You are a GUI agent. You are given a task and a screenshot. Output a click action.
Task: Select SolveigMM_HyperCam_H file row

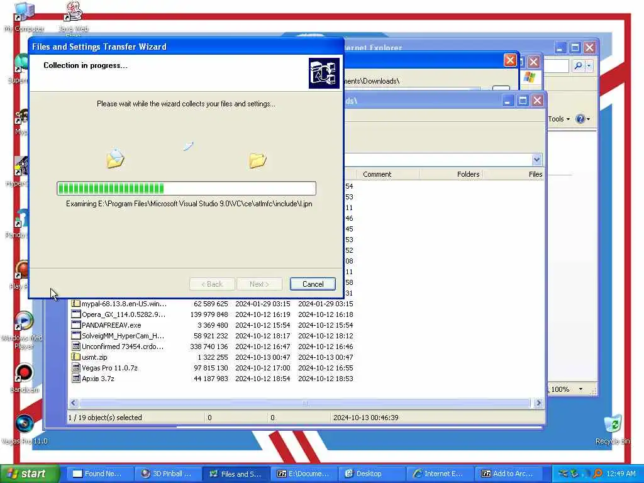click(x=212, y=336)
